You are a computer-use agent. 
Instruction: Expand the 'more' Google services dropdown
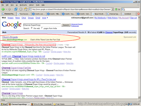(x=45, y=18)
